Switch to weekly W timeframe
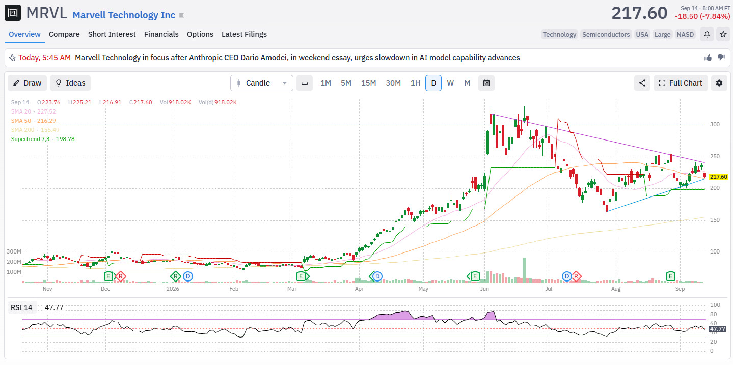This screenshot has height=365, width=733. tap(450, 83)
